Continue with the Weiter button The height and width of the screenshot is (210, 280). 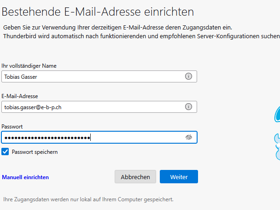tap(179, 164)
